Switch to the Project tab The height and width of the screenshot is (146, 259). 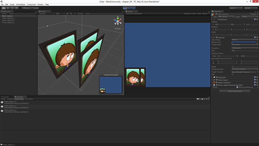[x=5, y=97]
